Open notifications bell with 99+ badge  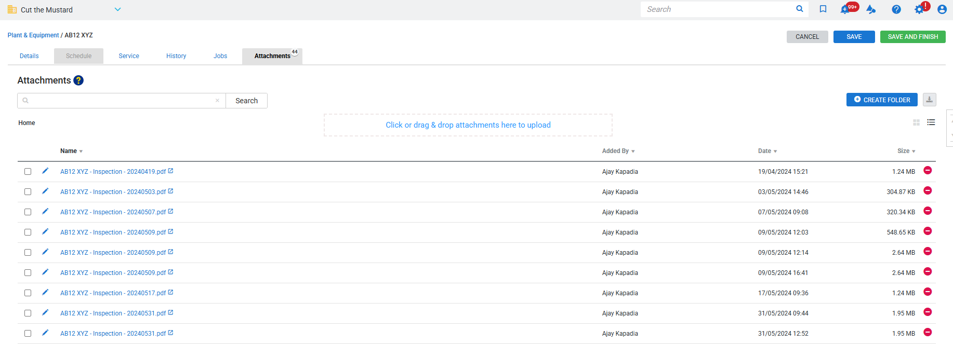(x=845, y=9)
